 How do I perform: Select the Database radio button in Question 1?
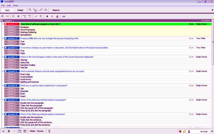[18, 27]
